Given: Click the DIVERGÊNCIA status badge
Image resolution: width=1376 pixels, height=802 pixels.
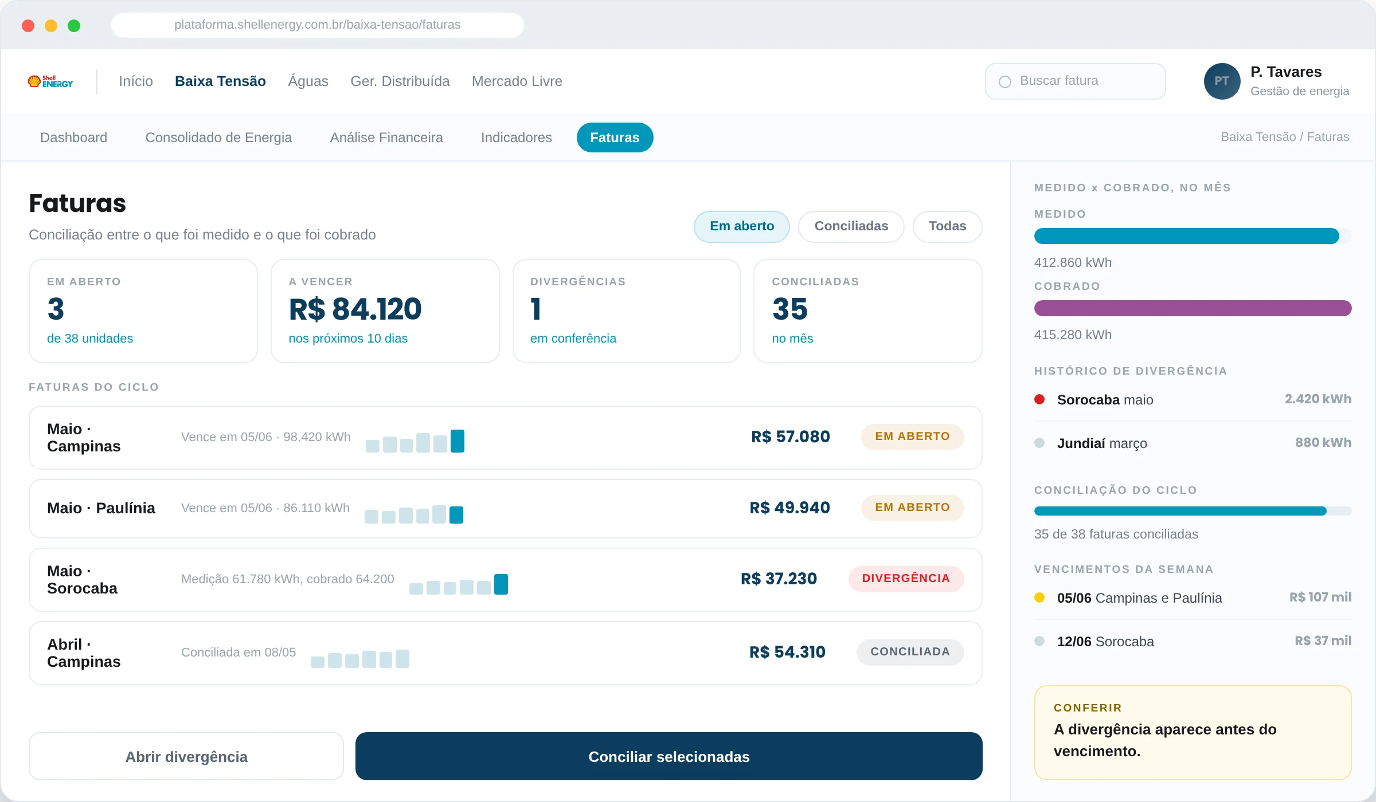Looking at the screenshot, I should click(x=906, y=579).
